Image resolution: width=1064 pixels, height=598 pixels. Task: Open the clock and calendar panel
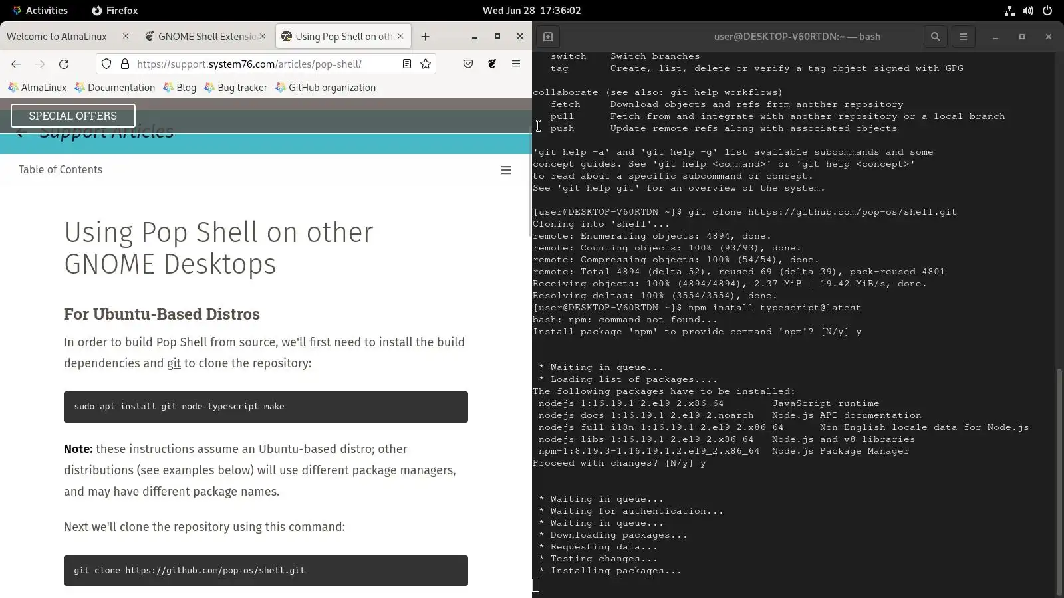pos(532,11)
